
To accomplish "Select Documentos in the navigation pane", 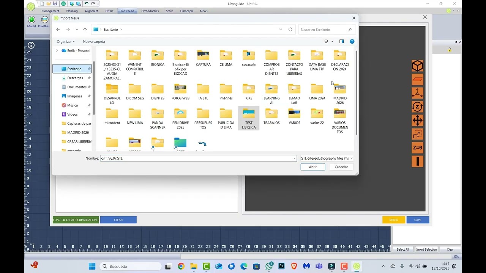I will click(x=77, y=87).
